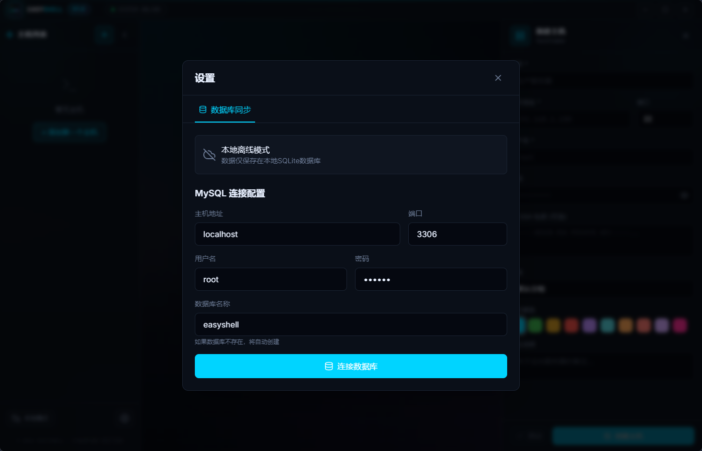Image resolution: width=702 pixels, height=451 pixels.
Task: Click the database icon on the sync tab
Action: click(x=203, y=109)
